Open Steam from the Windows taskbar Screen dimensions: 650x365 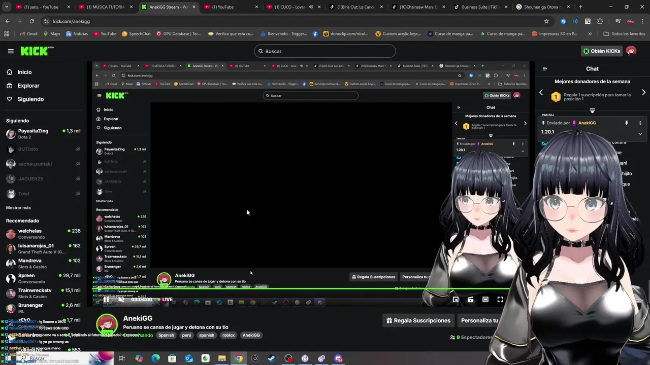[272, 358]
